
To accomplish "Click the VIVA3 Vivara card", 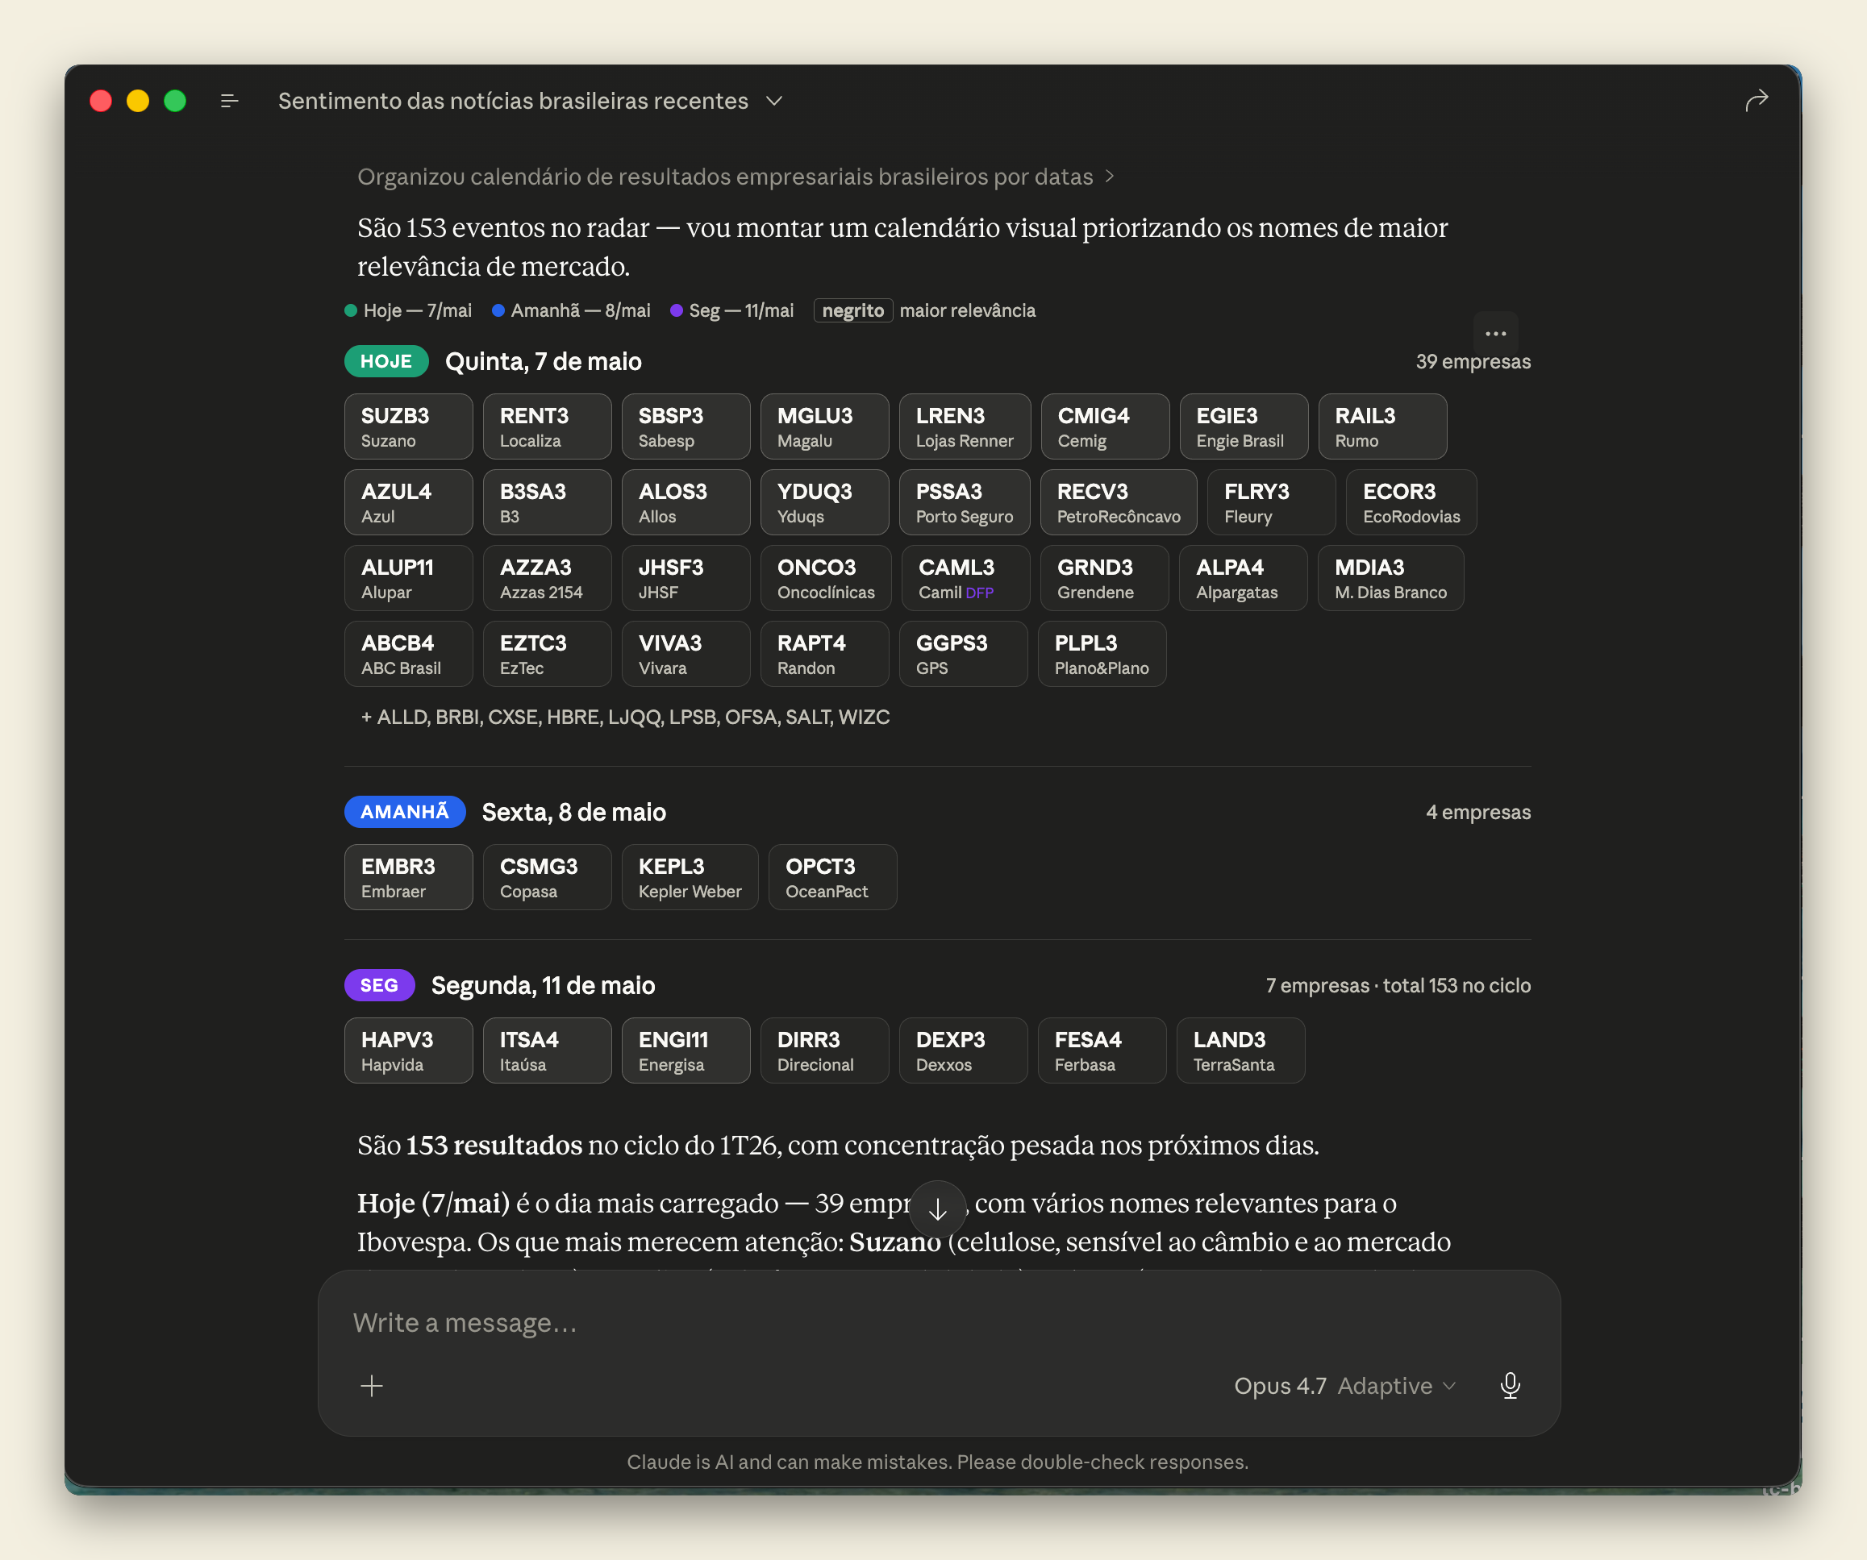I will (686, 653).
